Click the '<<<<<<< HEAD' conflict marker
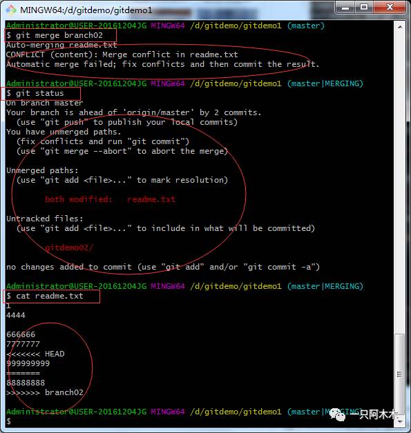This screenshot has height=433, width=411. coord(35,354)
